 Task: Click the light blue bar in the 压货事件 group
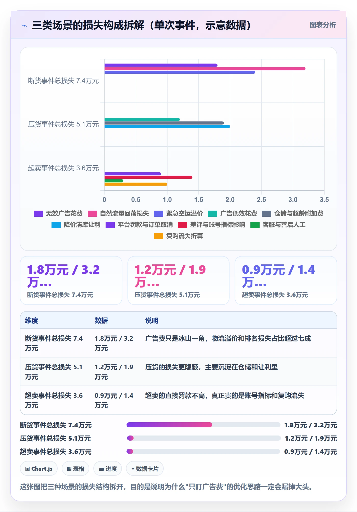click(167, 126)
